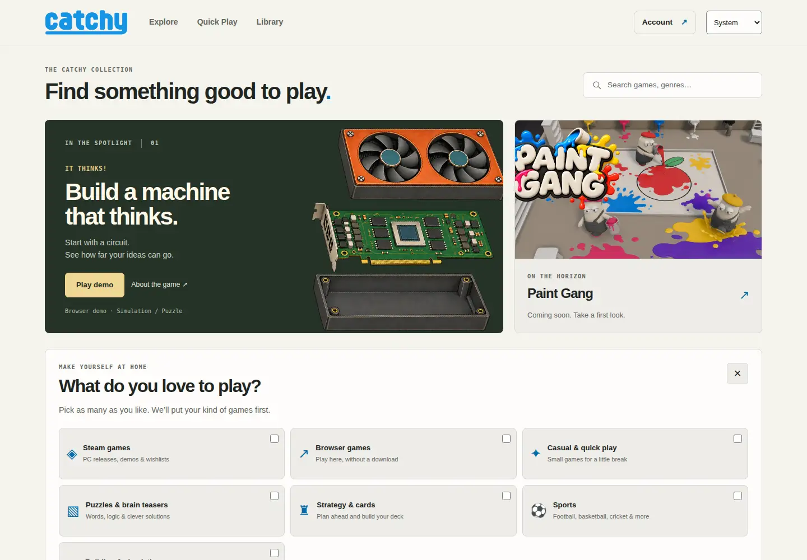The height and width of the screenshot is (560, 807).
Task: Click 'Plan ahead and build your deck' text
Action: [360, 516]
